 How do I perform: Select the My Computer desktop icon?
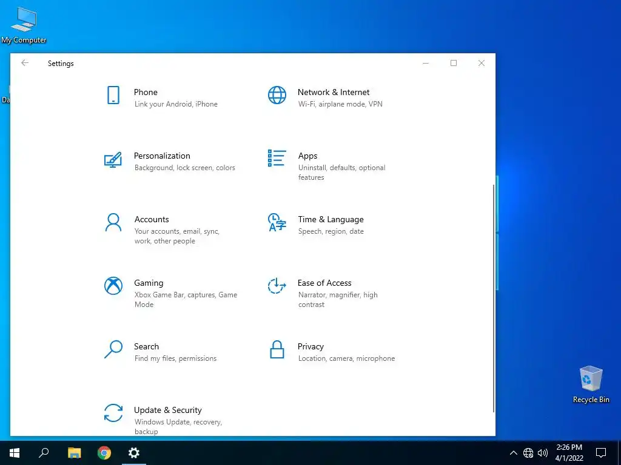24,25
